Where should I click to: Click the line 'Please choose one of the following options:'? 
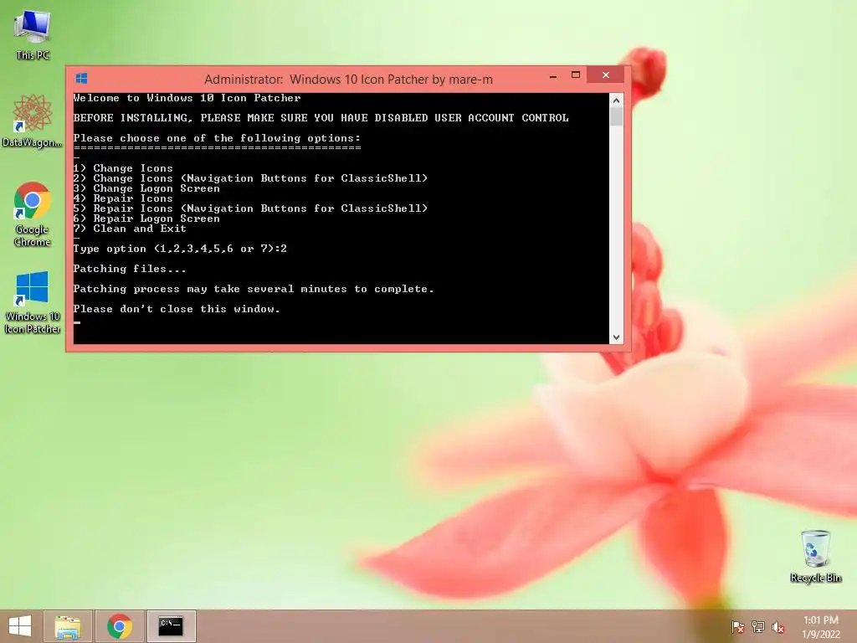pyautogui.click(x=217, y=138)
